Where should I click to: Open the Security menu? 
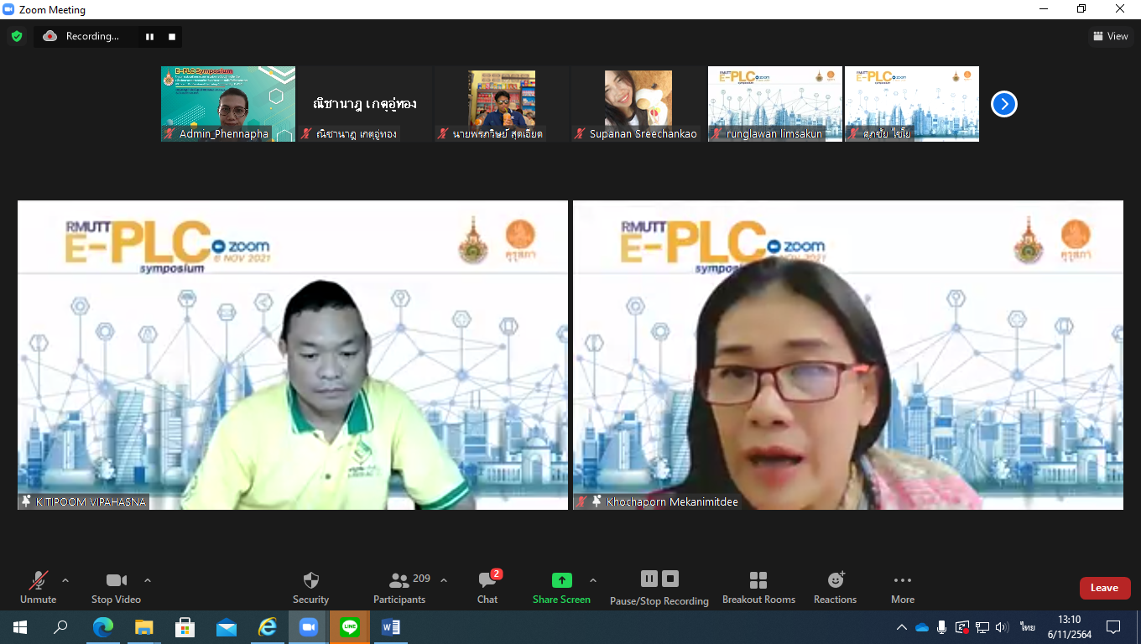coord(310,588)
